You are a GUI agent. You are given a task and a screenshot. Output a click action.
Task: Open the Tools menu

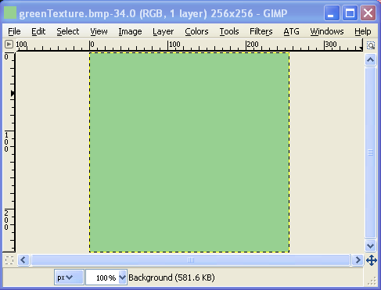click(229, 31)
